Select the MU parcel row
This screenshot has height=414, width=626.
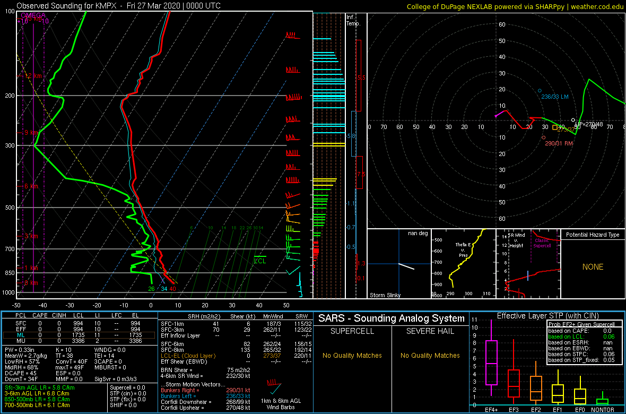(x=79, y=342)
